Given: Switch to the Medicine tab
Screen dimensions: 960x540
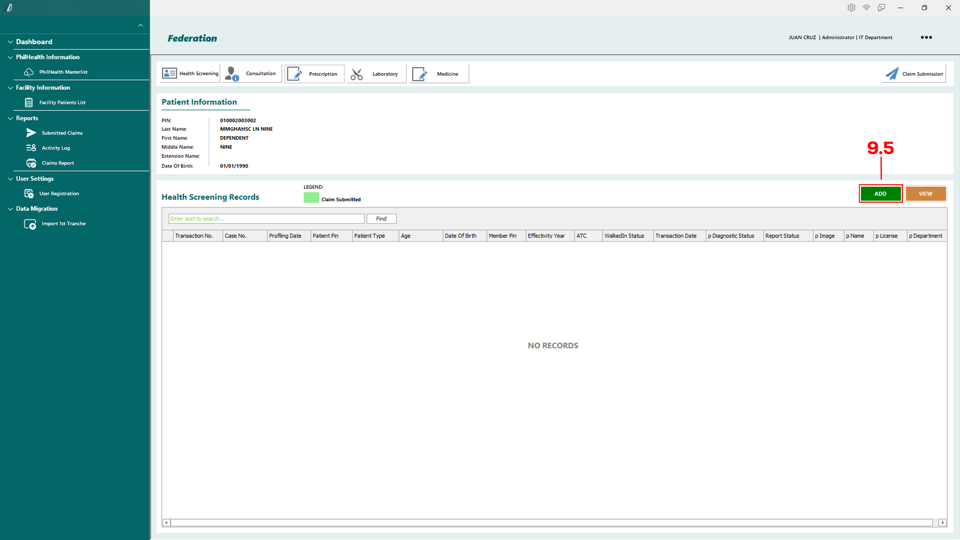Looking at the screenshot, I should [439, 74].
